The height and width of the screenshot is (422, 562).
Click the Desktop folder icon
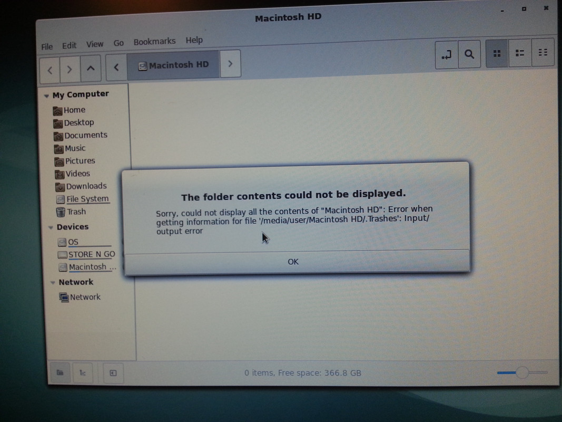[58, 124]
